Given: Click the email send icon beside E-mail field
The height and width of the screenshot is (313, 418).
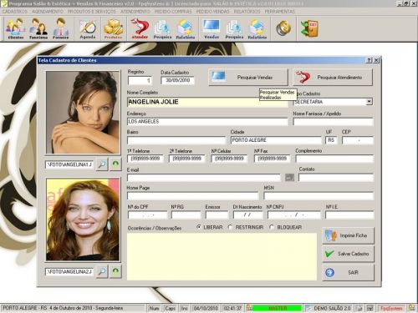Looking at the screenshot, I should click(289, 177).
